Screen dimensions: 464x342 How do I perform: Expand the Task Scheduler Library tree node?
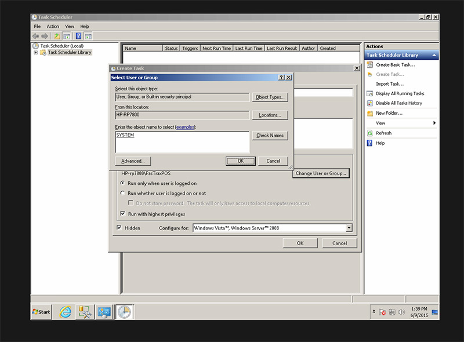pyautogui.click(x=35, y=52)
